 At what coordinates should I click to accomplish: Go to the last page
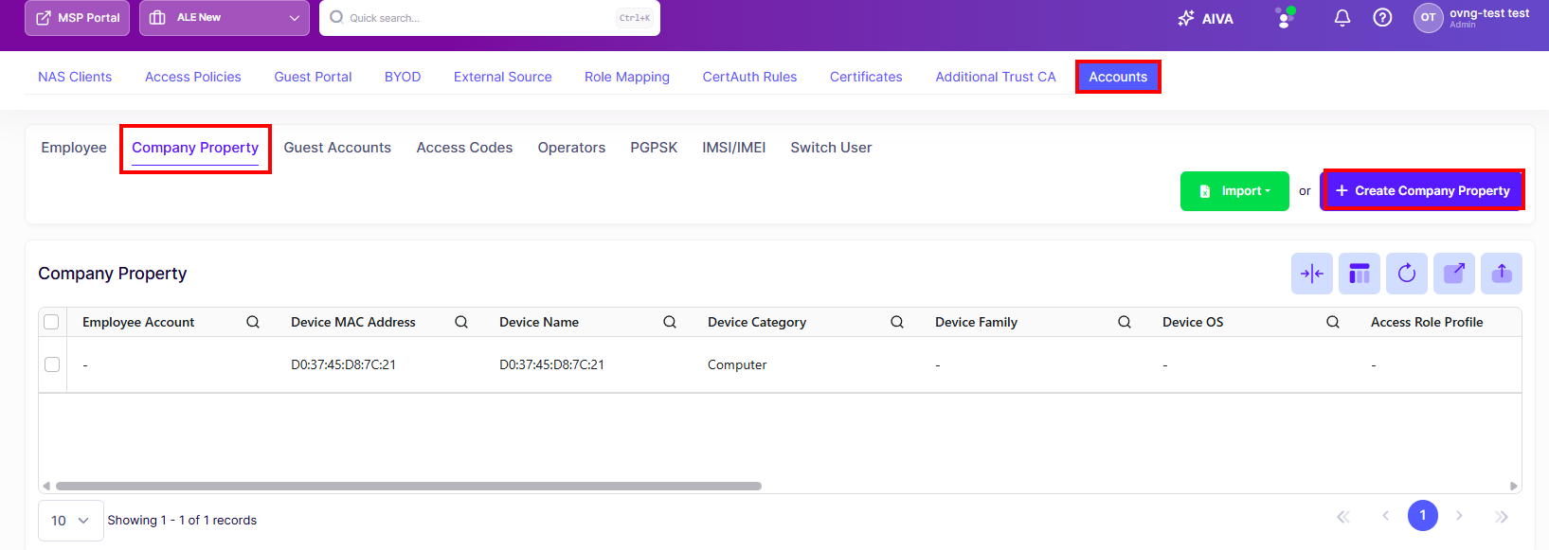[1502, 516]
